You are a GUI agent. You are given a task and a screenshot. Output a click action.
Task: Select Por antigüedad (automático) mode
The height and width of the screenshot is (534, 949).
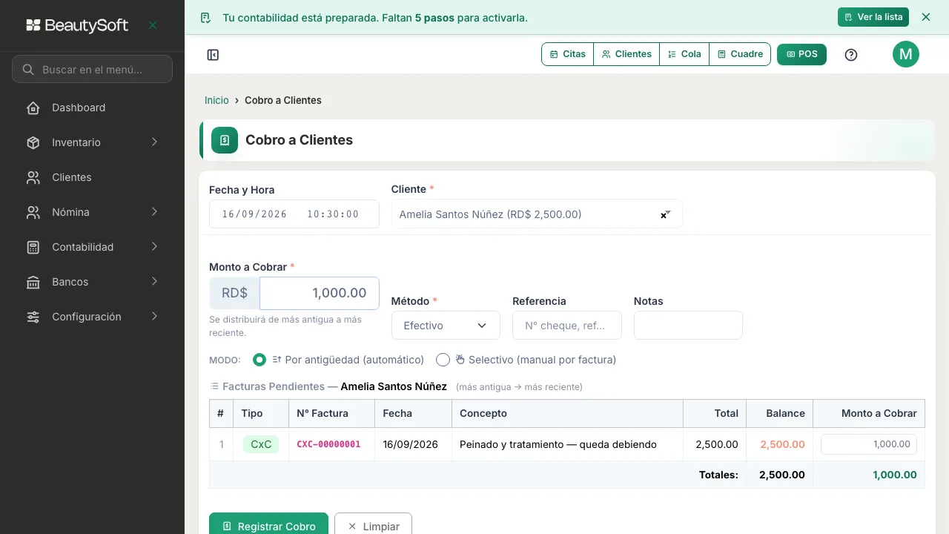pyautogui.click(x=259, y=360)
